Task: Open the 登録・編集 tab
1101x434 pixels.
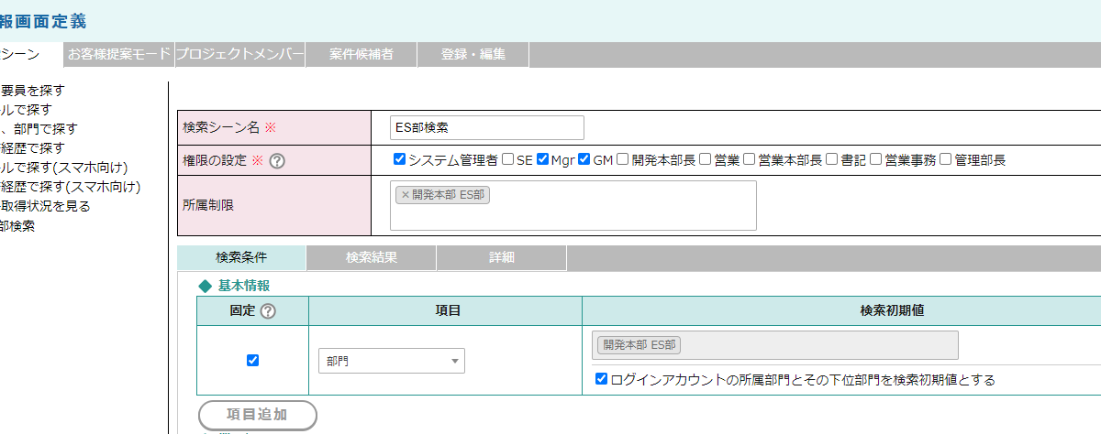Action: 473,54
